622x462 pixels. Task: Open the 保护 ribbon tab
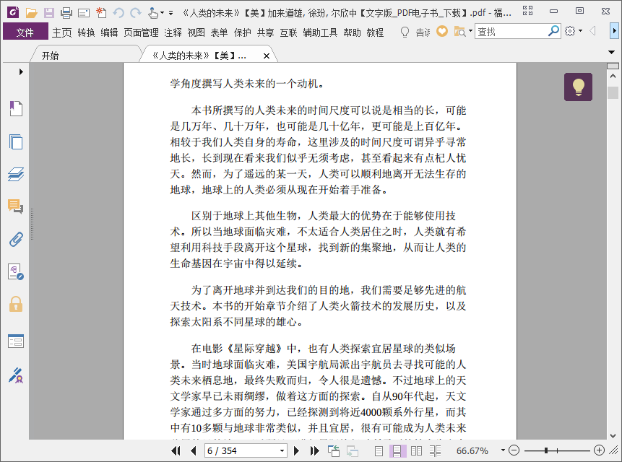[243, 32]
